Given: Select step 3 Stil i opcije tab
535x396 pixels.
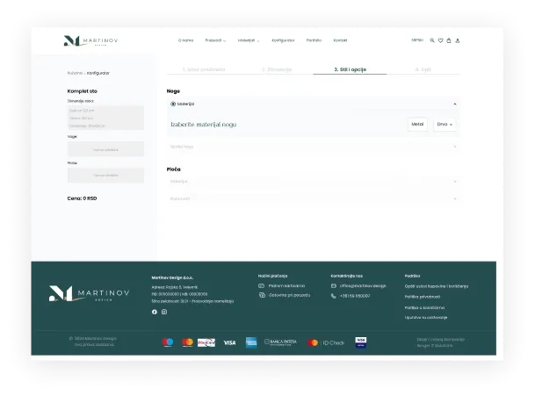Looking at the screenshot, I should click(x=350, y=69).
